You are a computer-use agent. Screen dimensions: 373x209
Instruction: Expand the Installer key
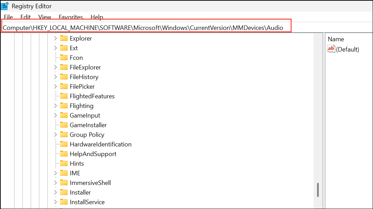click(x=55, y=192)
